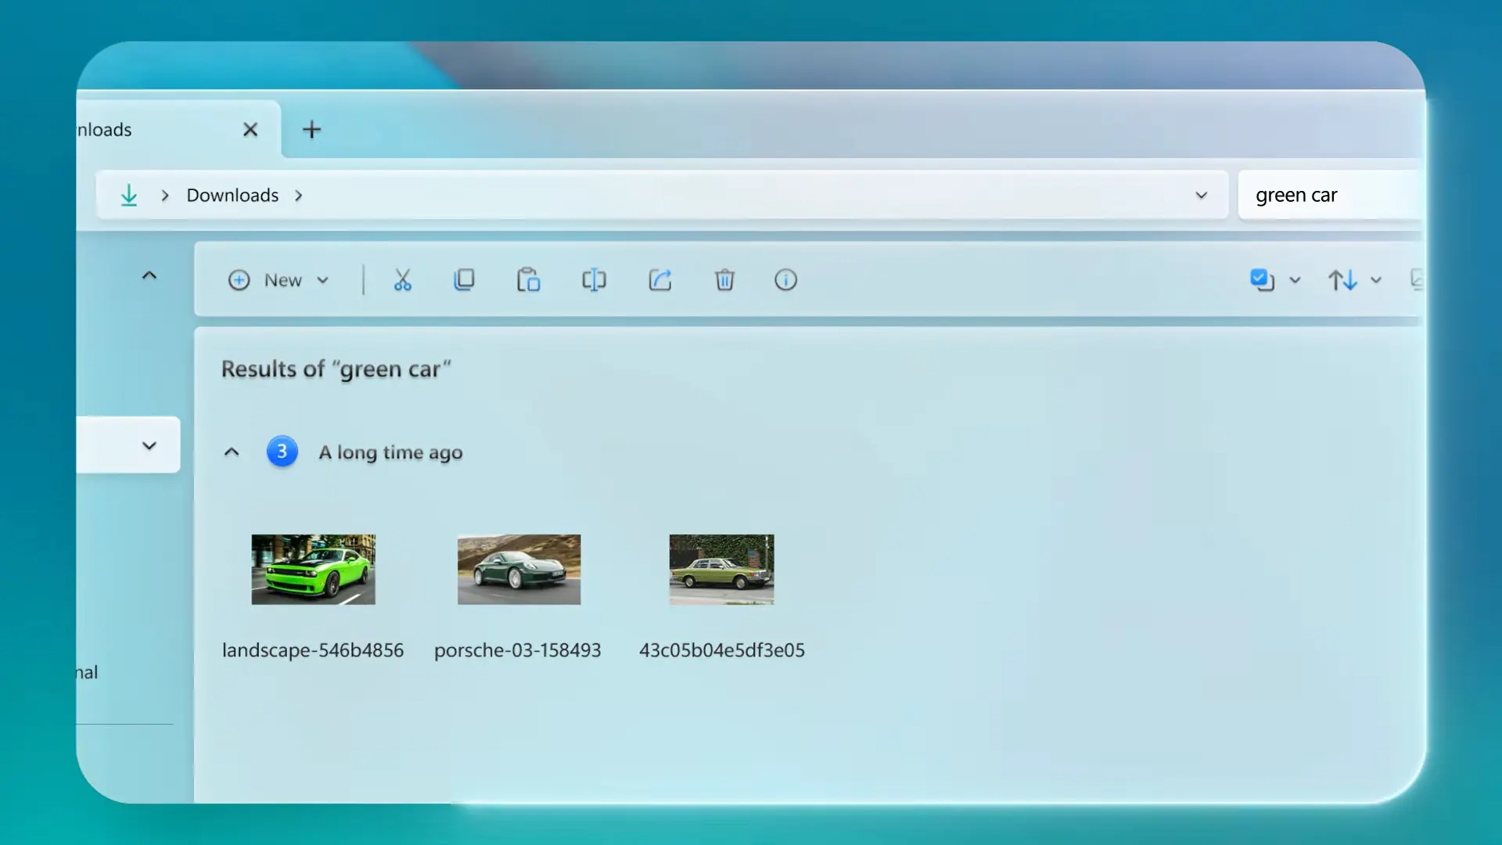Select the porsche-03-158493 file name
Viewport: 1502px width, 845px height.
518,649
